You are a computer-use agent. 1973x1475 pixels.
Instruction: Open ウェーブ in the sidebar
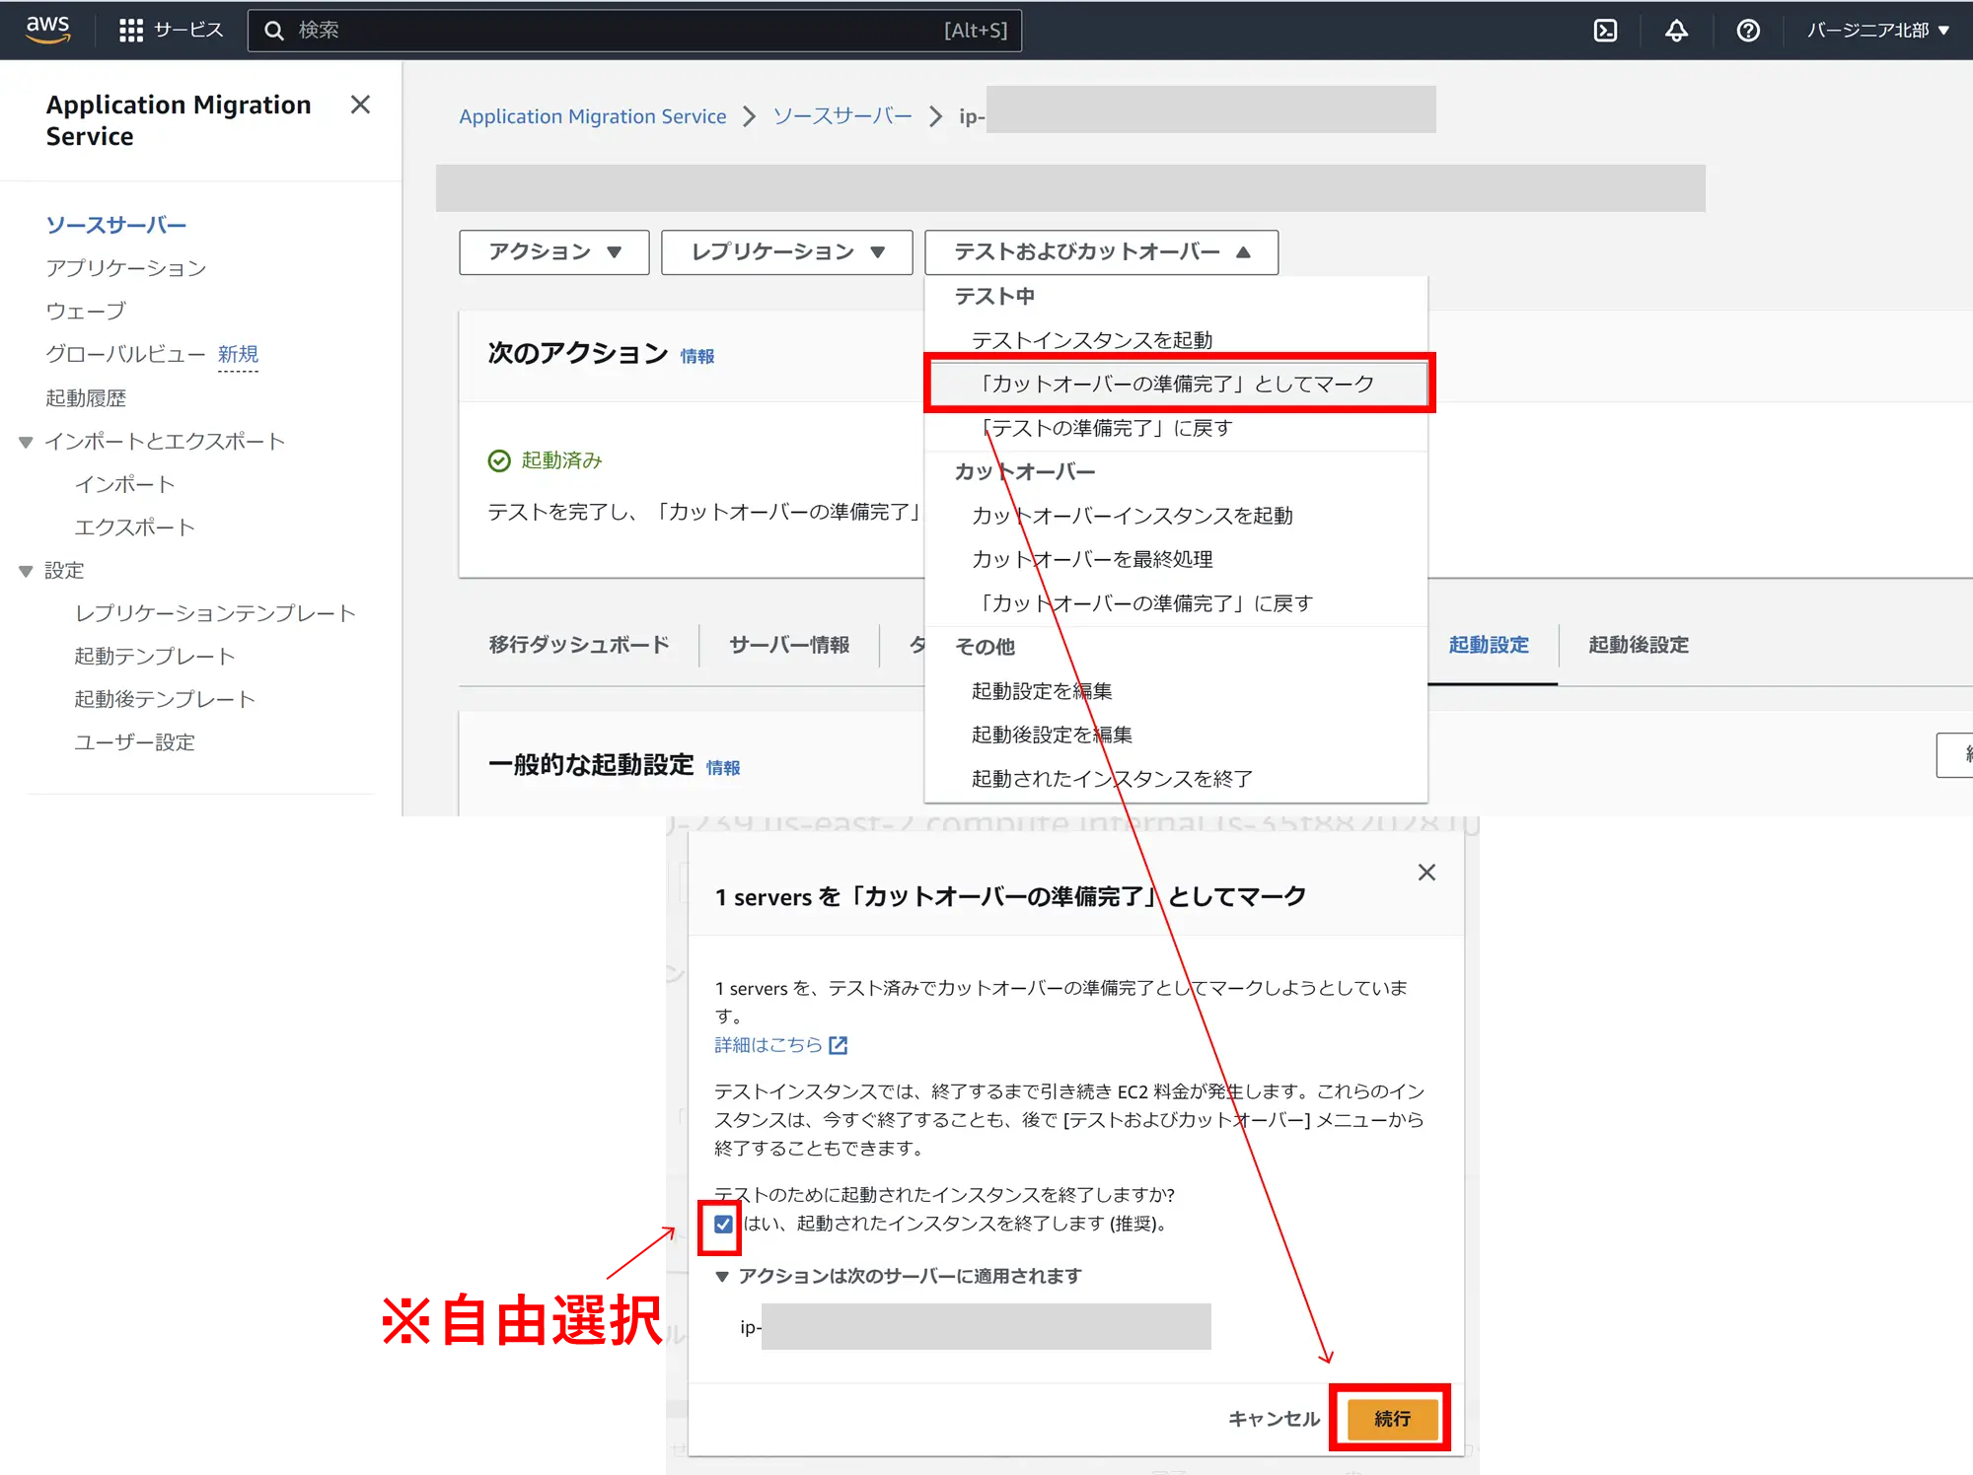pyautogui.click(x=86, y=312)
